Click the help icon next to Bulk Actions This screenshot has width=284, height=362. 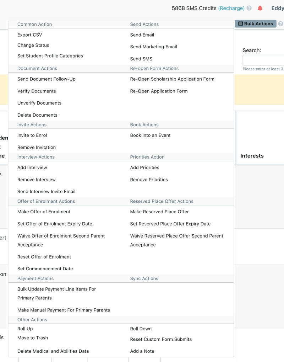click(281, 23)
